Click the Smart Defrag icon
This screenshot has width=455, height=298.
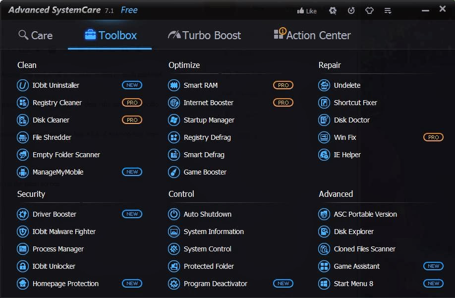(174, 155)
